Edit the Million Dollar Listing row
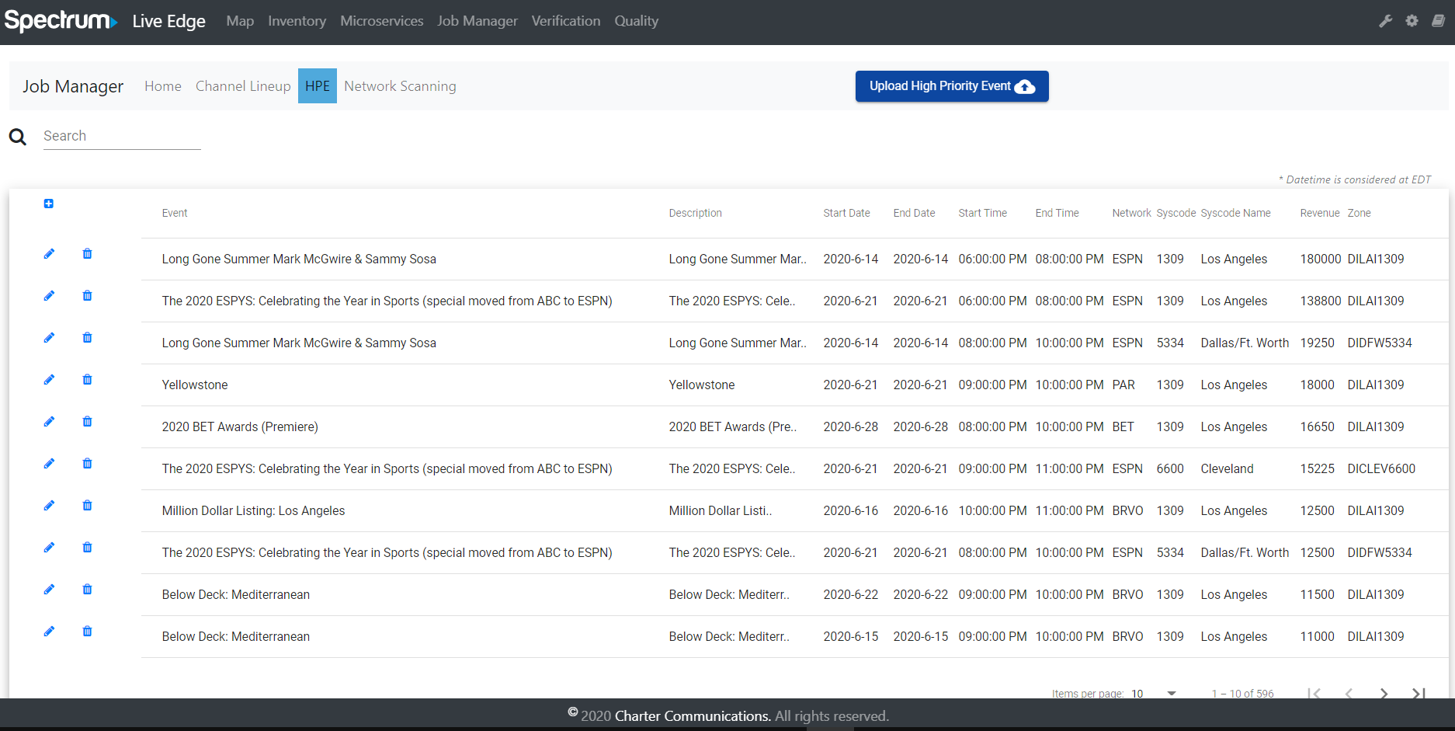The image size is (1455, 731). pyautogui.click(x=49, y=506)
